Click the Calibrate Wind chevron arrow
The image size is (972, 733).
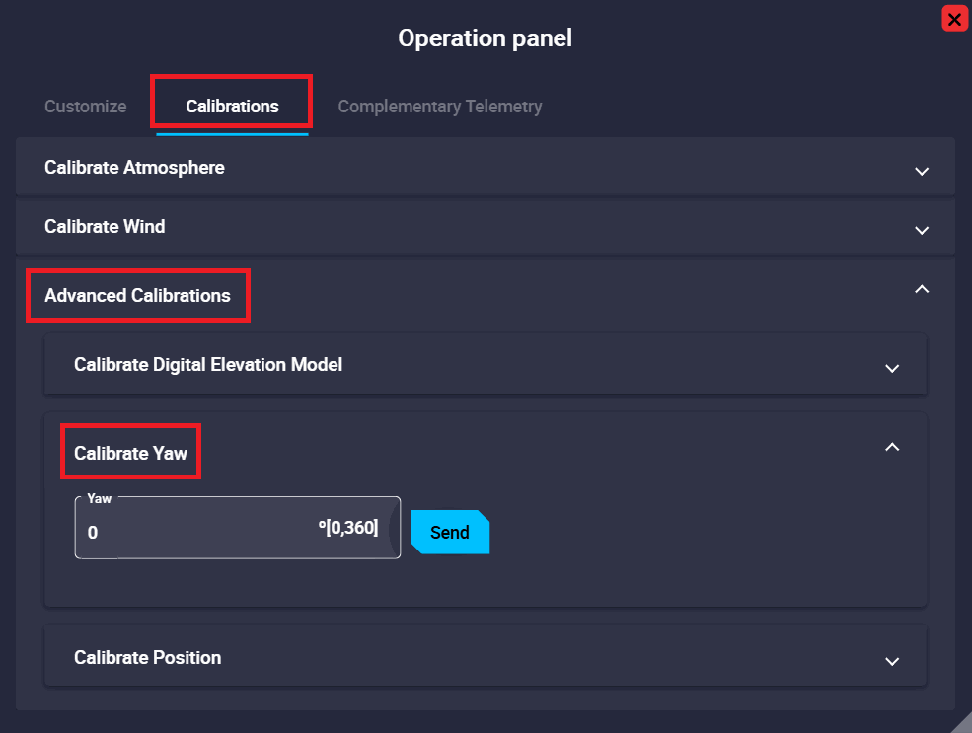(x=922, y=230)
